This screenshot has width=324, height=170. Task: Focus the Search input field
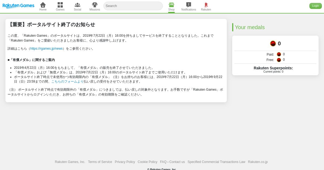(x=133, y=6)
